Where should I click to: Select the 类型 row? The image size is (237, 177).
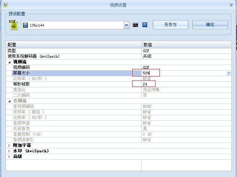pyautogui.click(x=119, y=51)
